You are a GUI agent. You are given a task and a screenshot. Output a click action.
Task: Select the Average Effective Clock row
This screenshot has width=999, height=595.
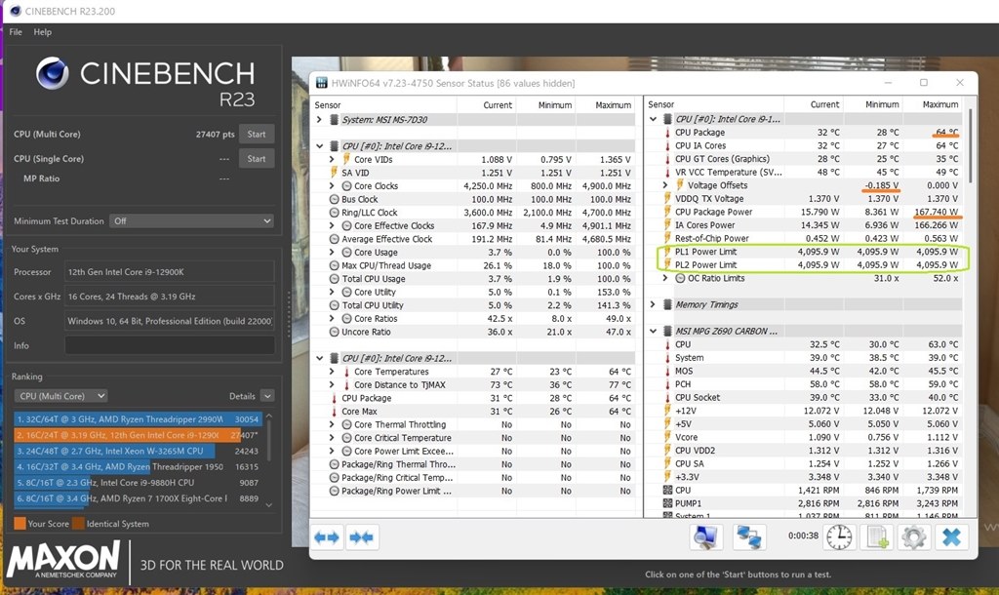pos(473,239)
